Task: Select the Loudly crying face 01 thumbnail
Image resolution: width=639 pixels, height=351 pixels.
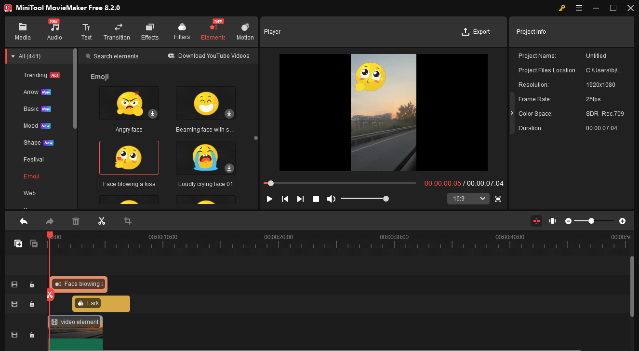Action: [x=206, y=158]
